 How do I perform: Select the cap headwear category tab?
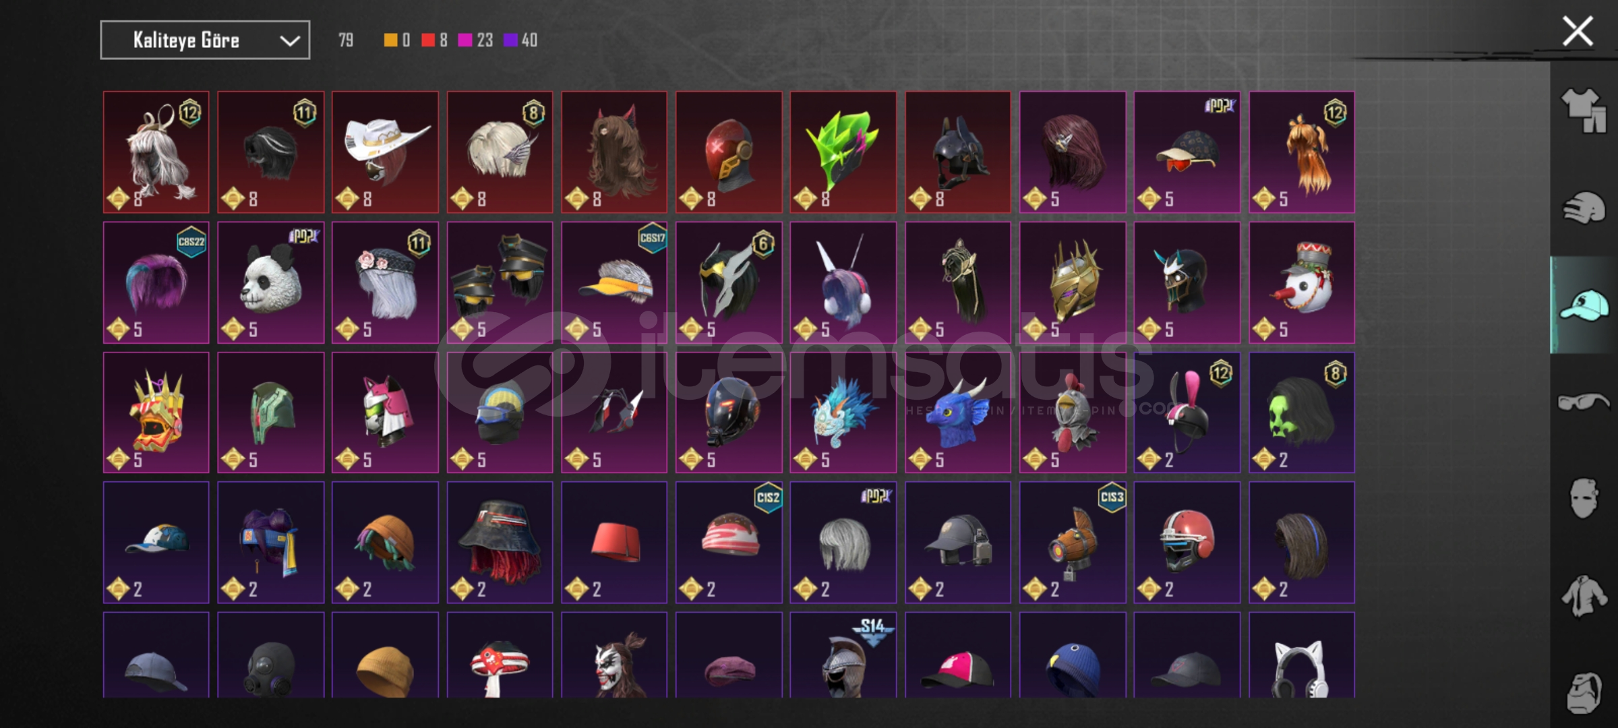coord(1583,305)
